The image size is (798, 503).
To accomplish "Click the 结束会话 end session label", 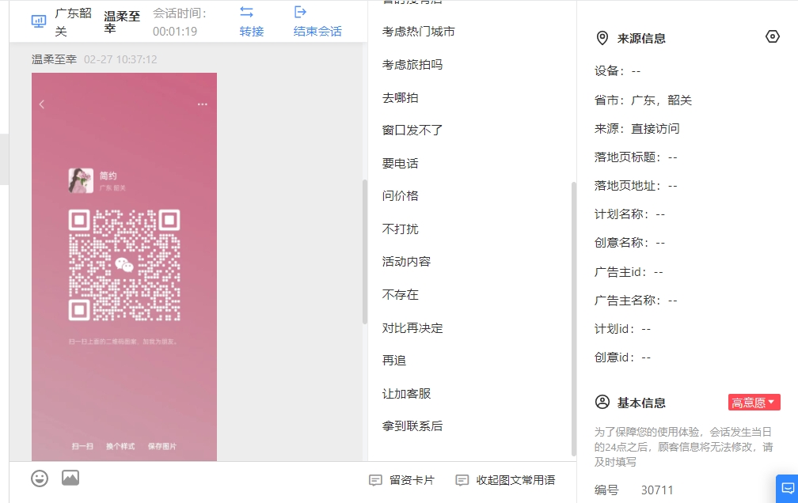I will coord(317,32).
